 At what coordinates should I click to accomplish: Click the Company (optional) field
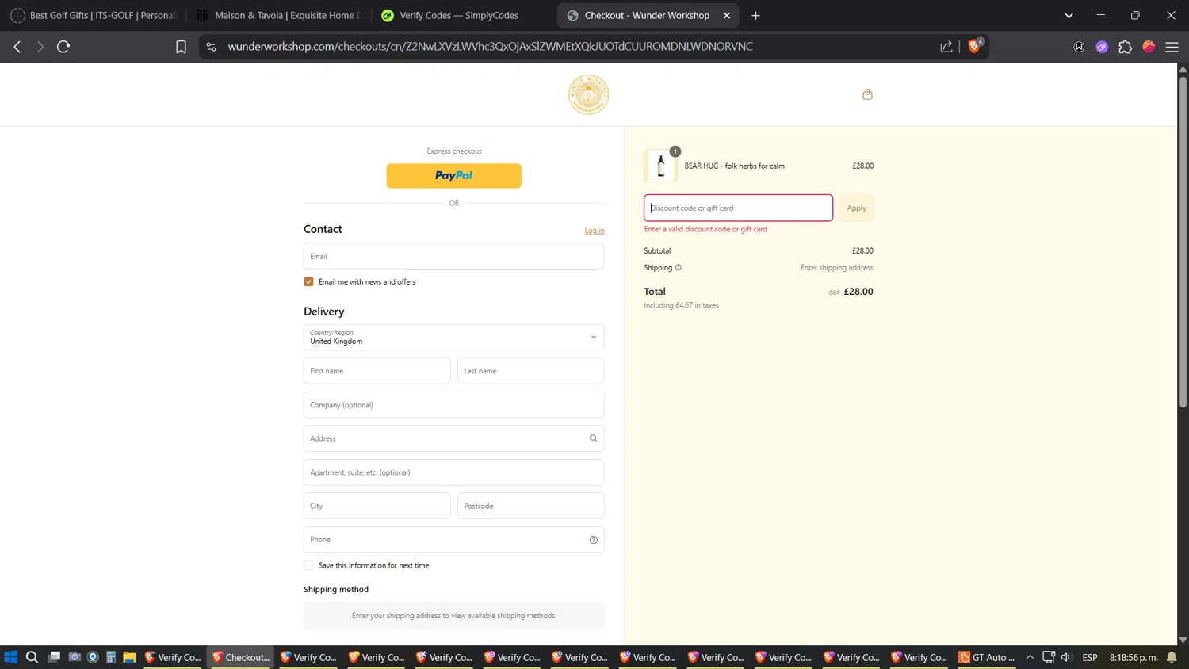(x=453, y=405)
